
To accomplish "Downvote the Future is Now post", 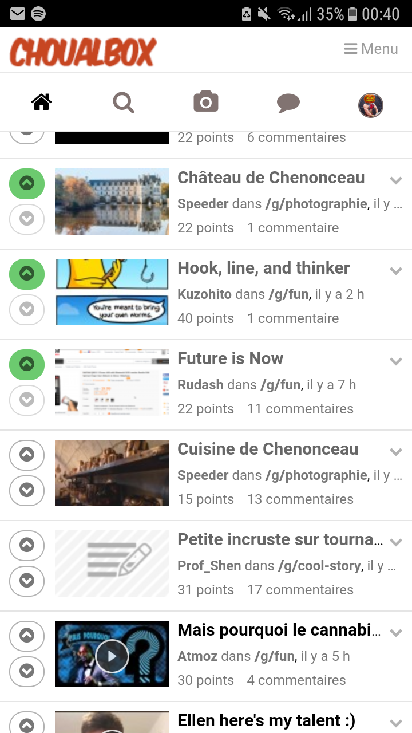I will pyautogui.click(x=27, y=399).
